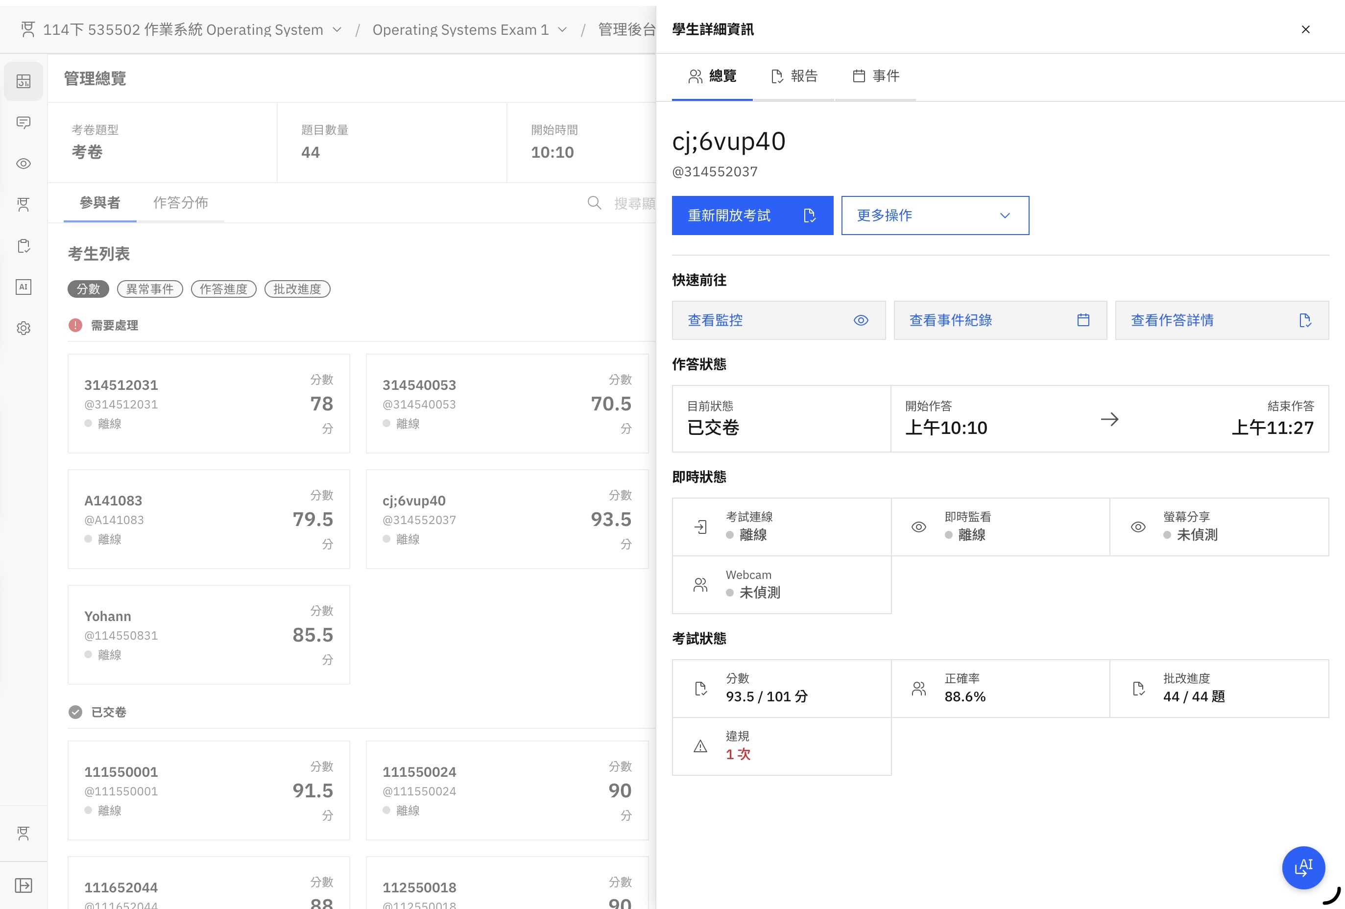Click the search magnifier icon
This screenshot has width=1345, height=909.
(594, 202)
